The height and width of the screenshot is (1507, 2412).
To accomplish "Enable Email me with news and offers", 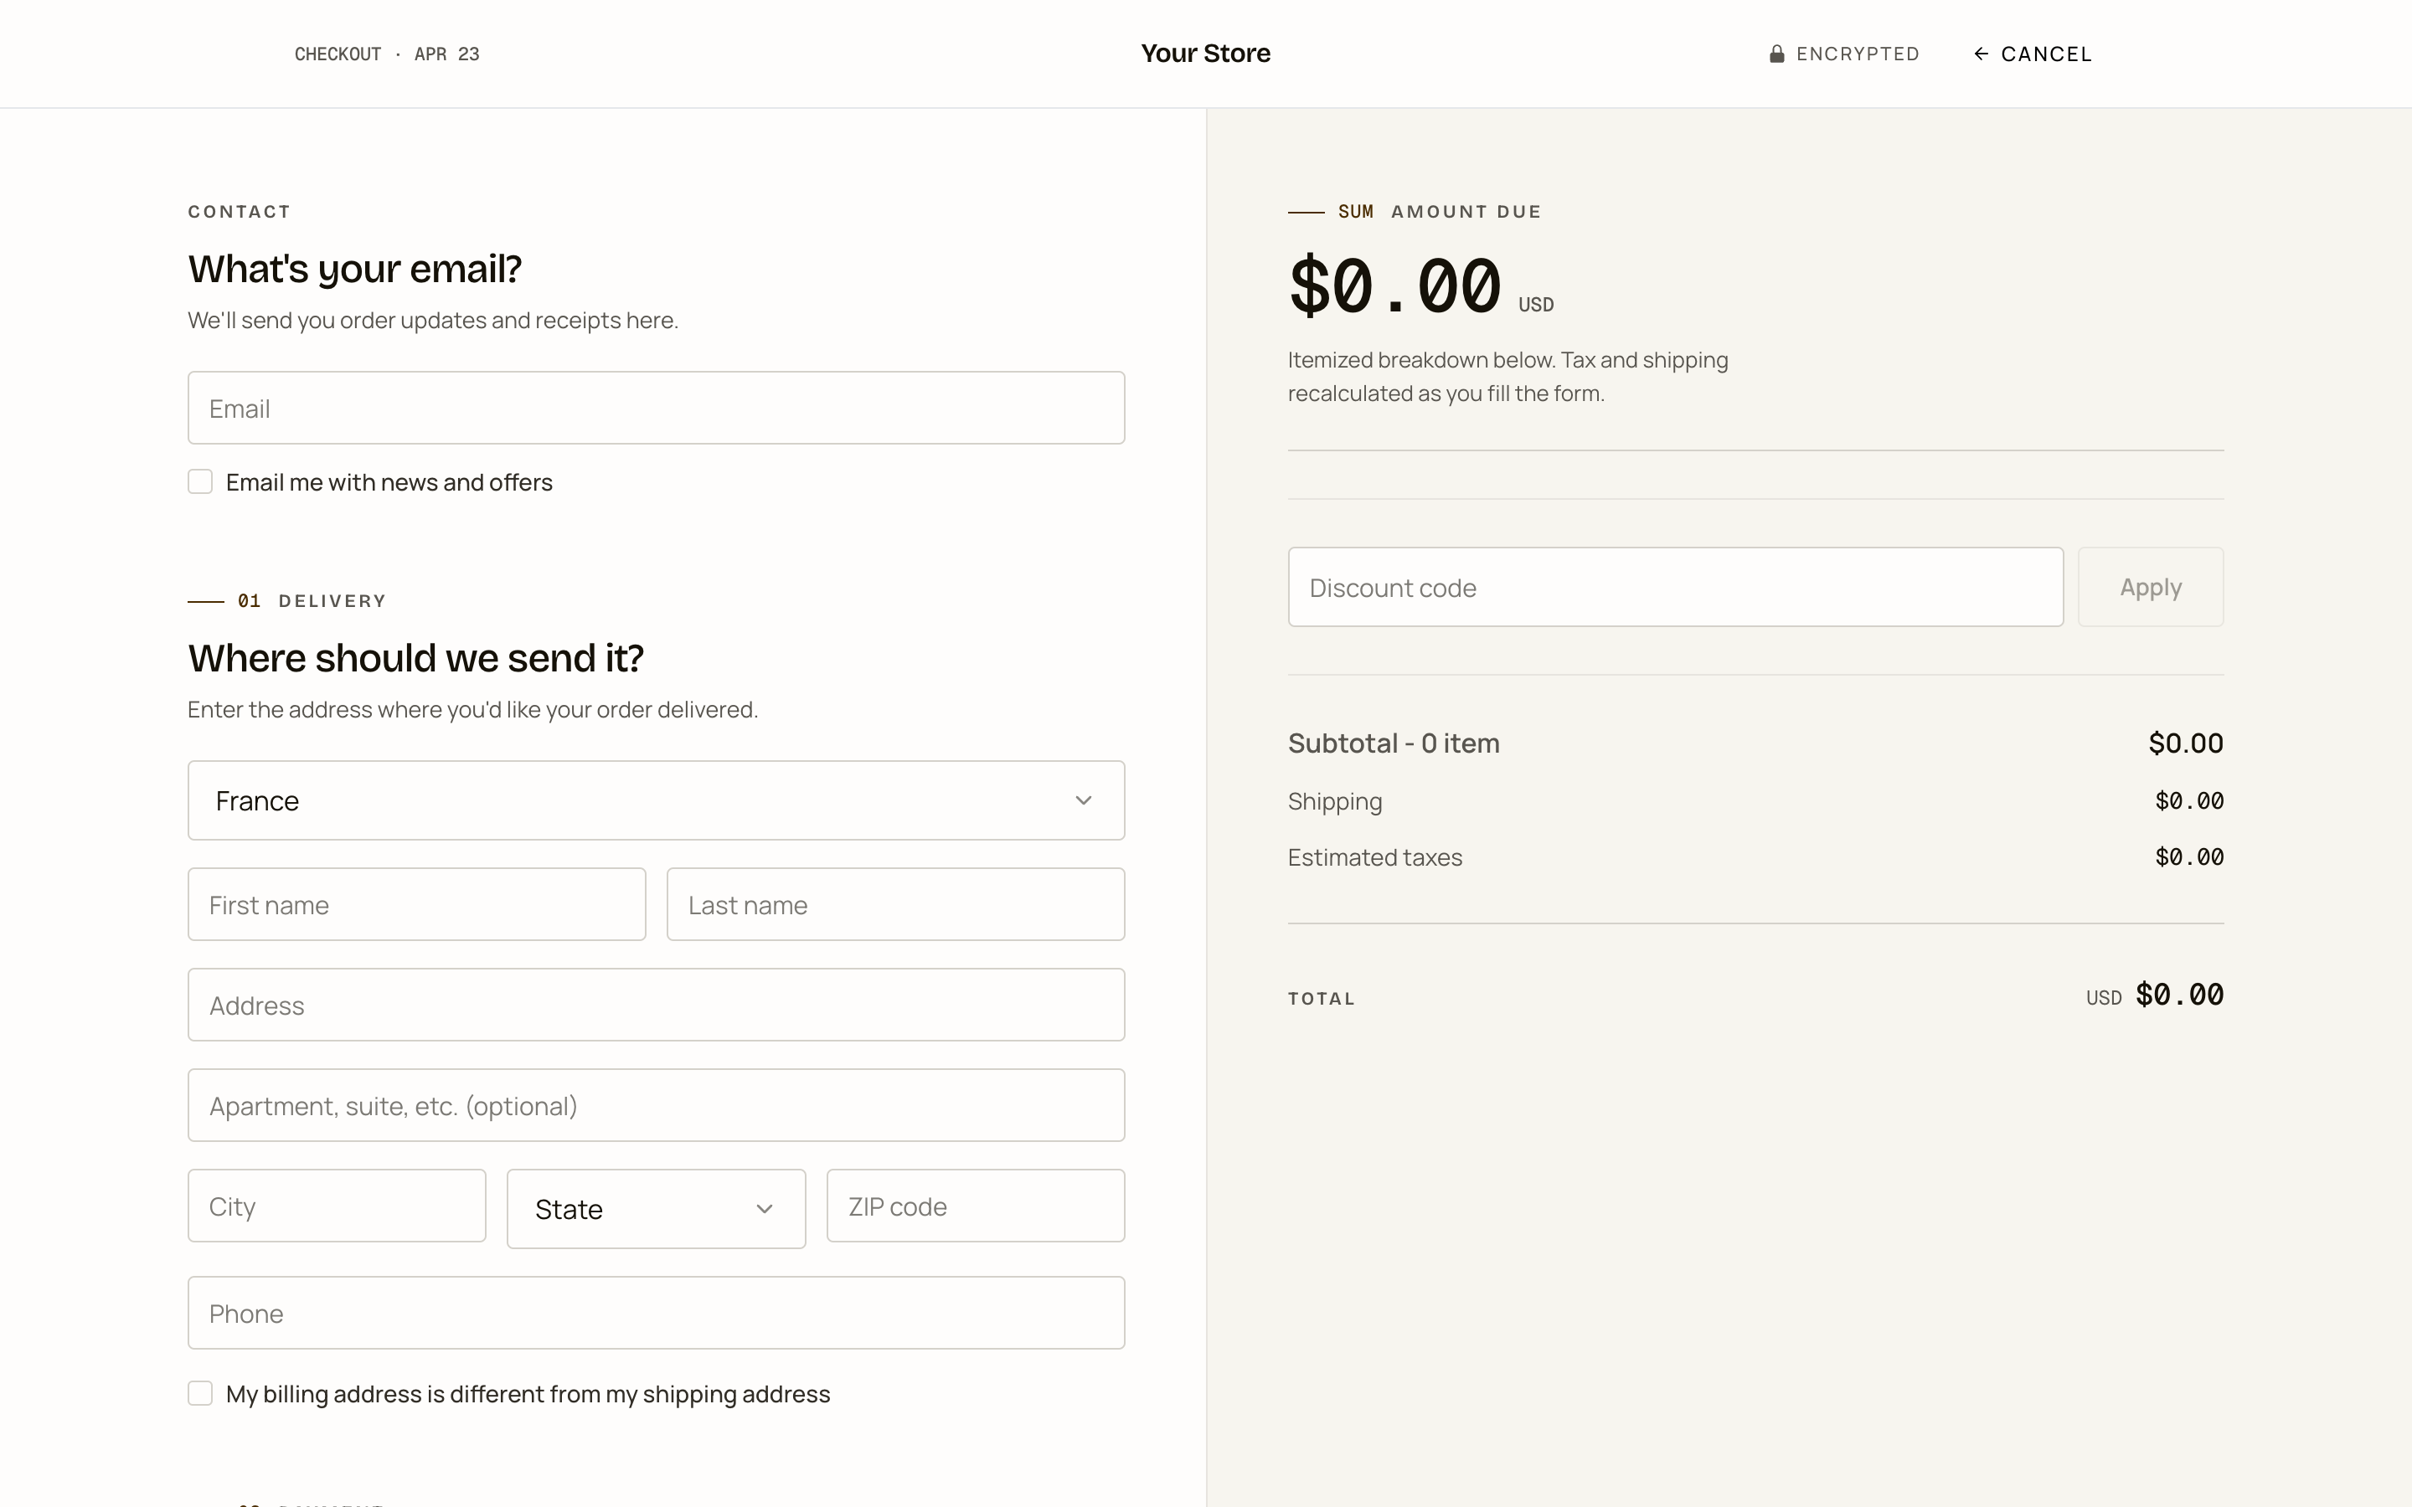I will [x=200, y=482].
